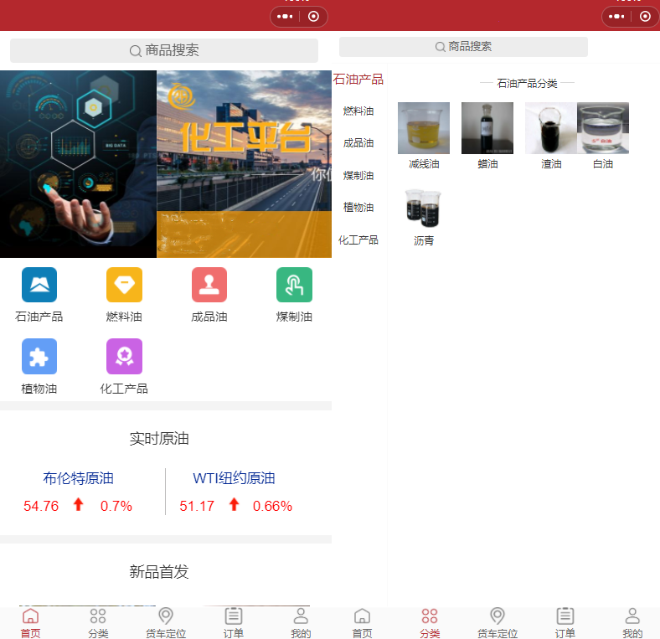
Task: Click the 实时原油 section heading
Action: pyautogui.click(x=159, y=439)
